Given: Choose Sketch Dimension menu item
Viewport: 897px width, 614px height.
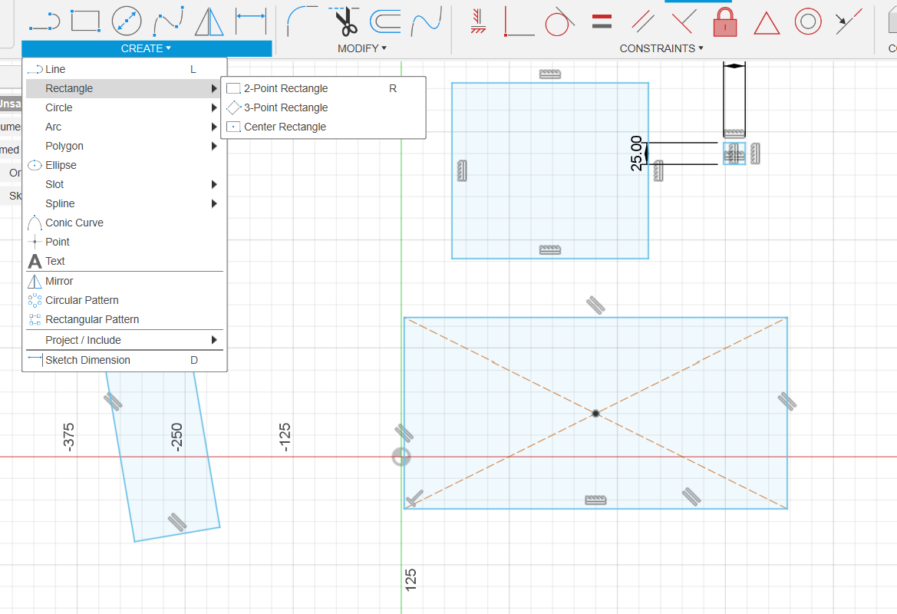Looking at the screenshot, I should [124, 361].
